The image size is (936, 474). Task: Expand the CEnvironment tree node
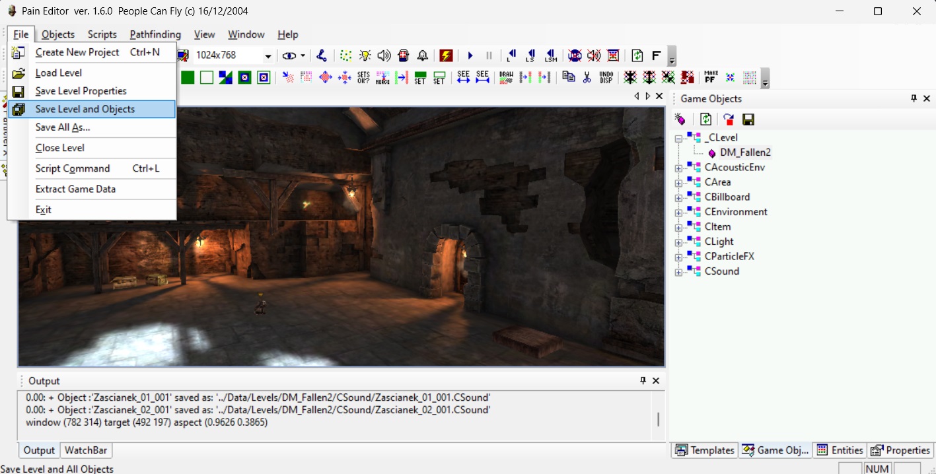point(678,213)
